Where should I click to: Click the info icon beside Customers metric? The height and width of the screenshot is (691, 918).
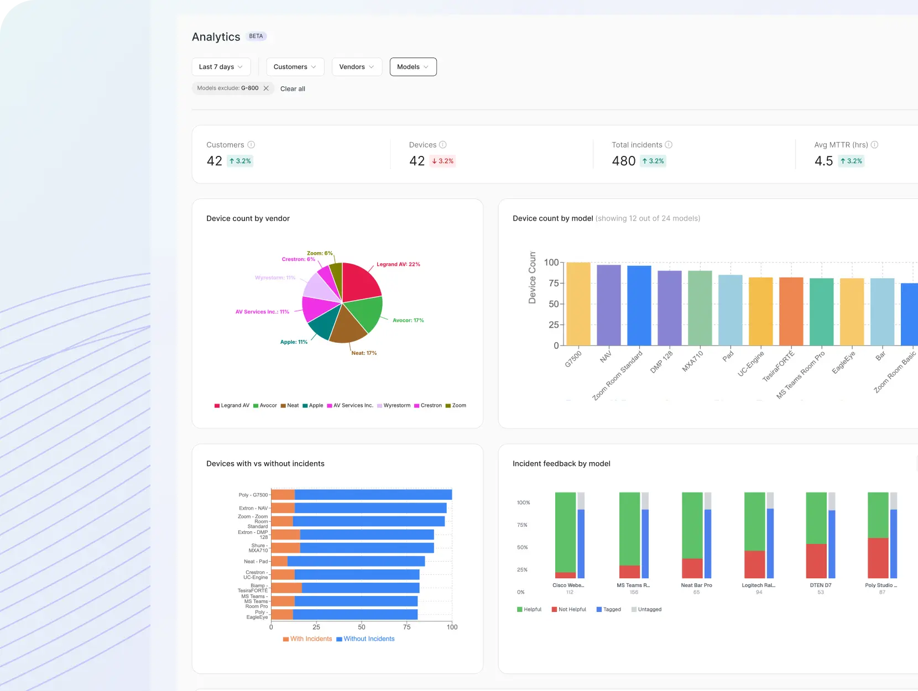tap(251, 145)
